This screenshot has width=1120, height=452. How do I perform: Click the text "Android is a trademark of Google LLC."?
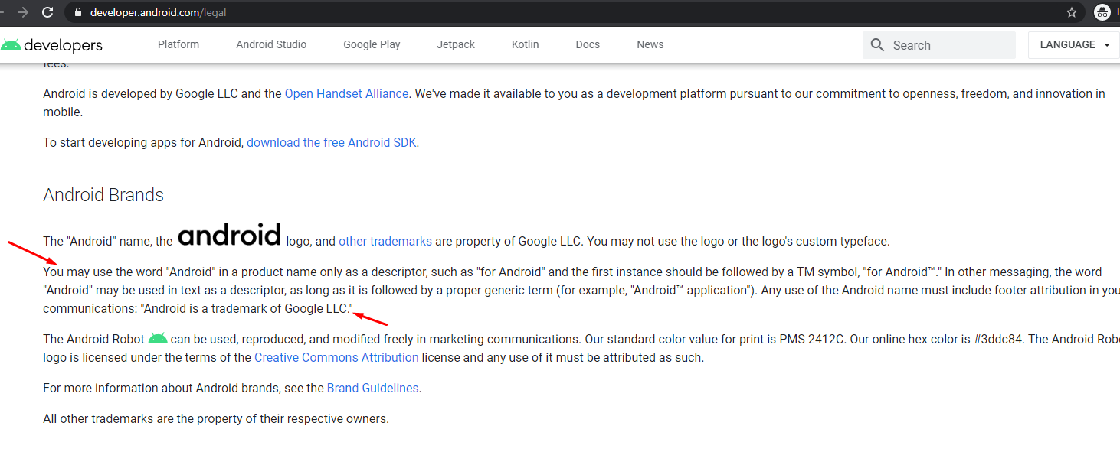[x=248, y=308]
